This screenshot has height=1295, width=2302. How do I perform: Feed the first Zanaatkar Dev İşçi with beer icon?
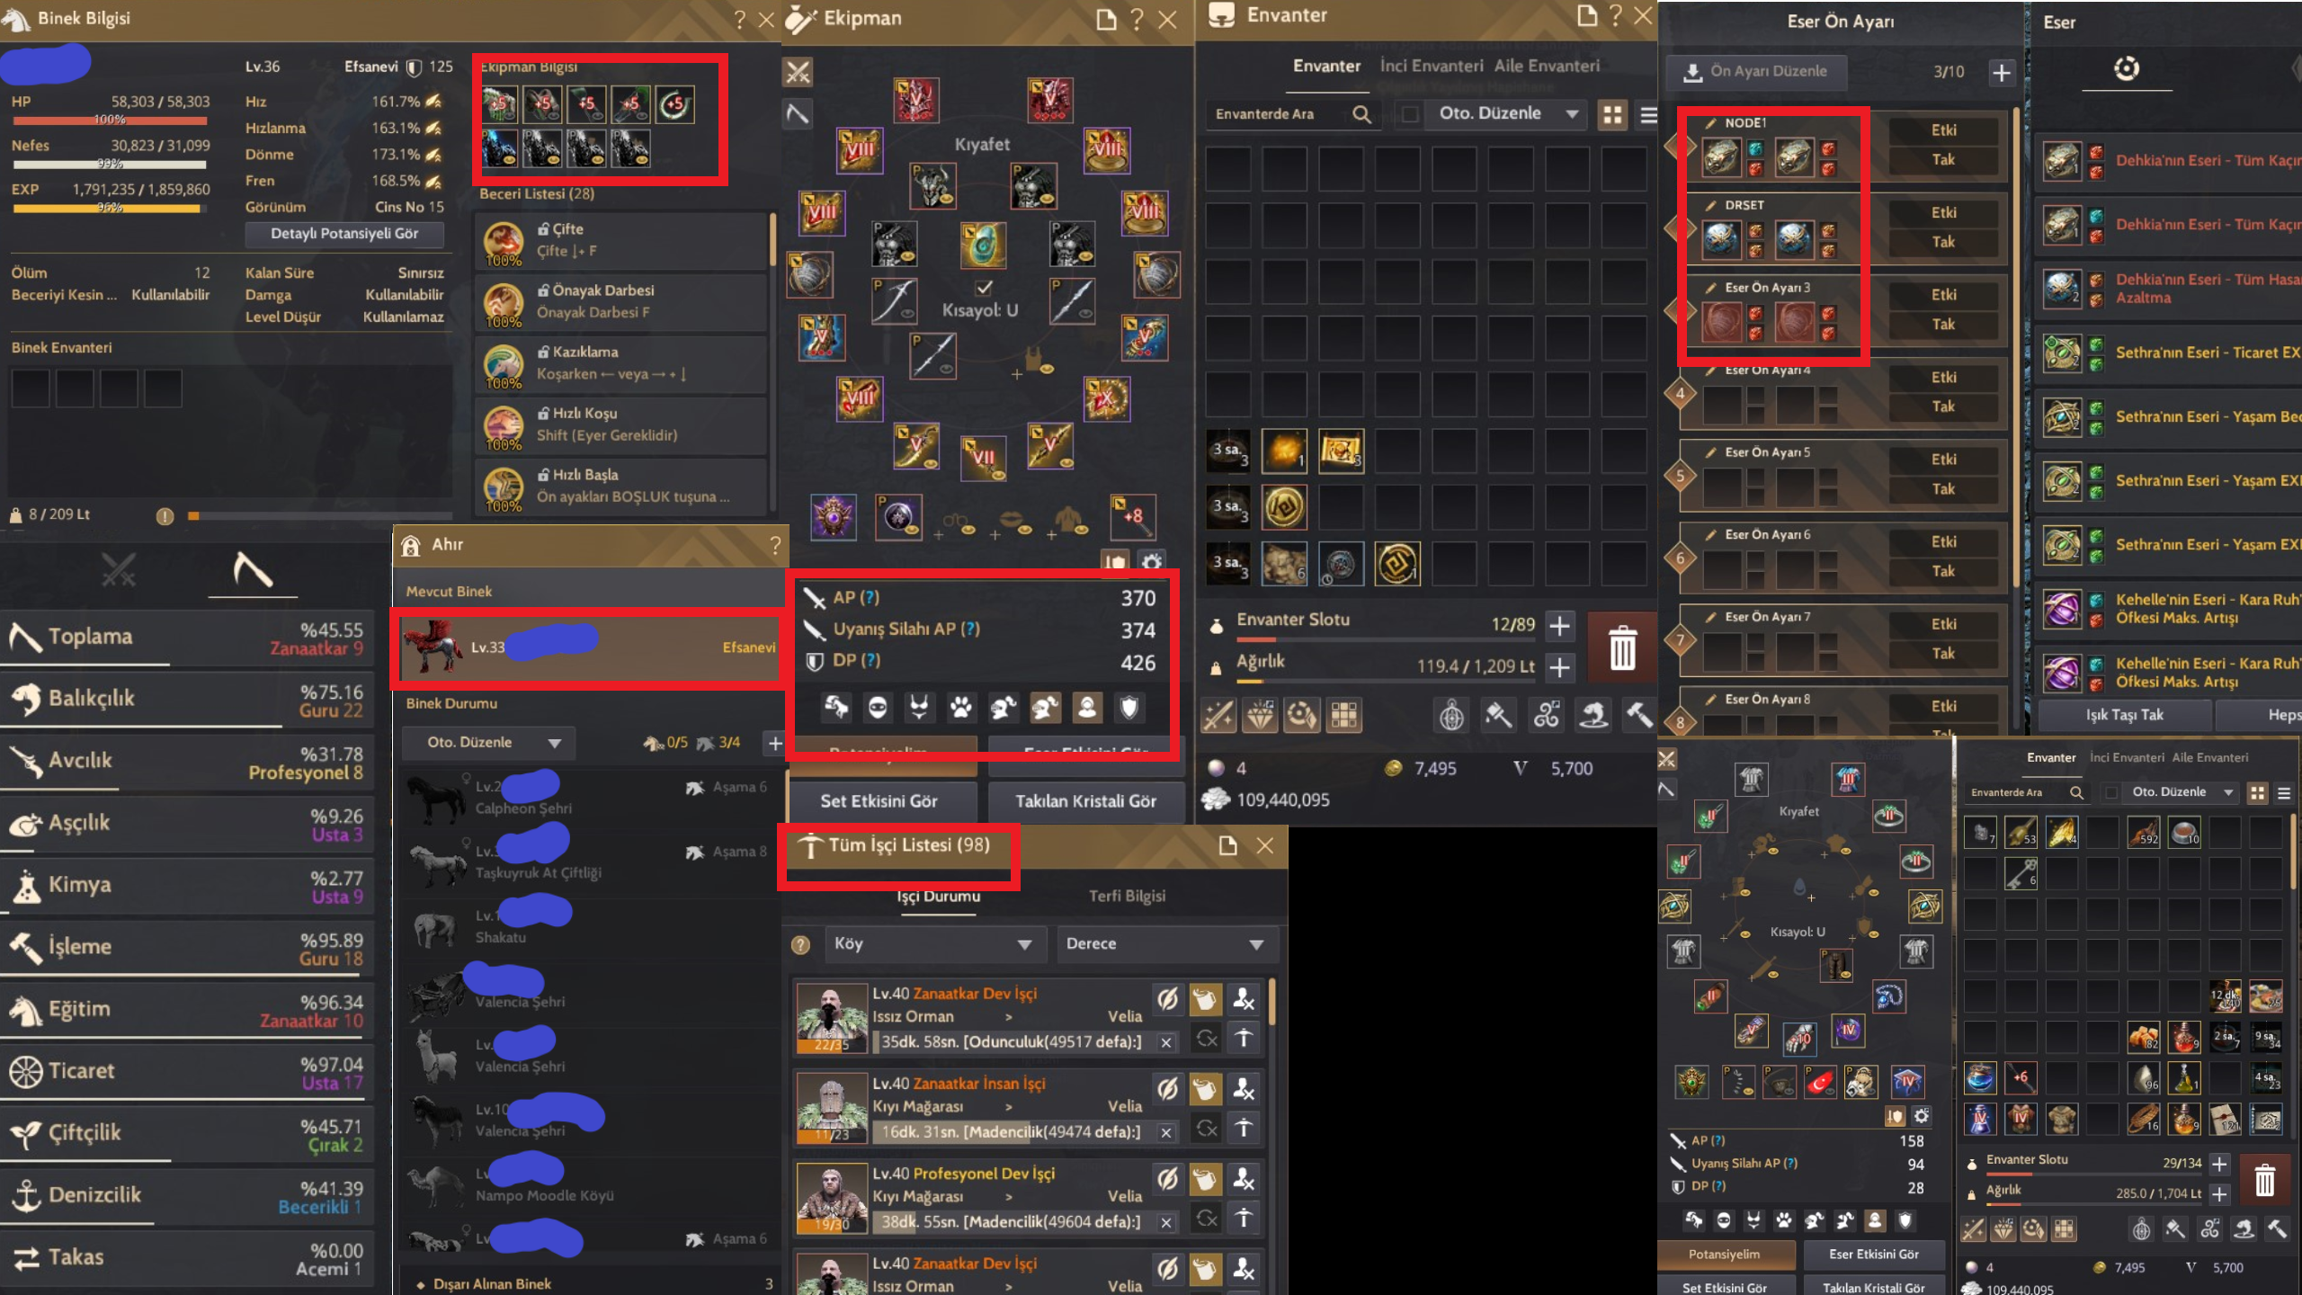tap(1205, 998)
